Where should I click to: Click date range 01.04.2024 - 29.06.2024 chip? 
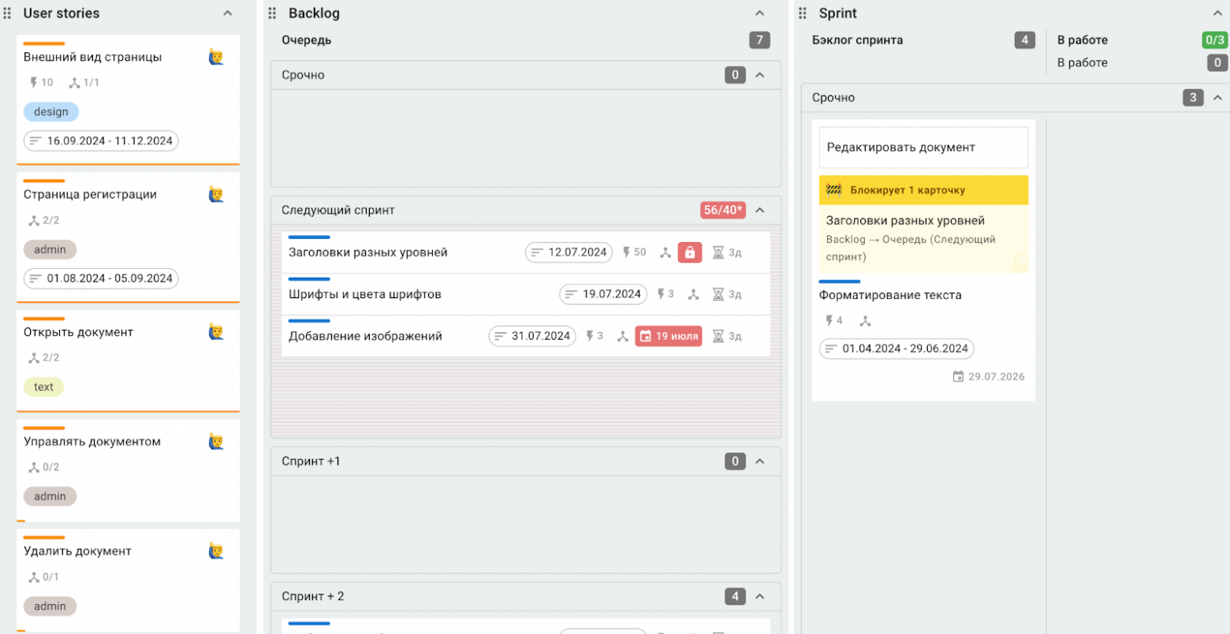[x=896, y=349]
